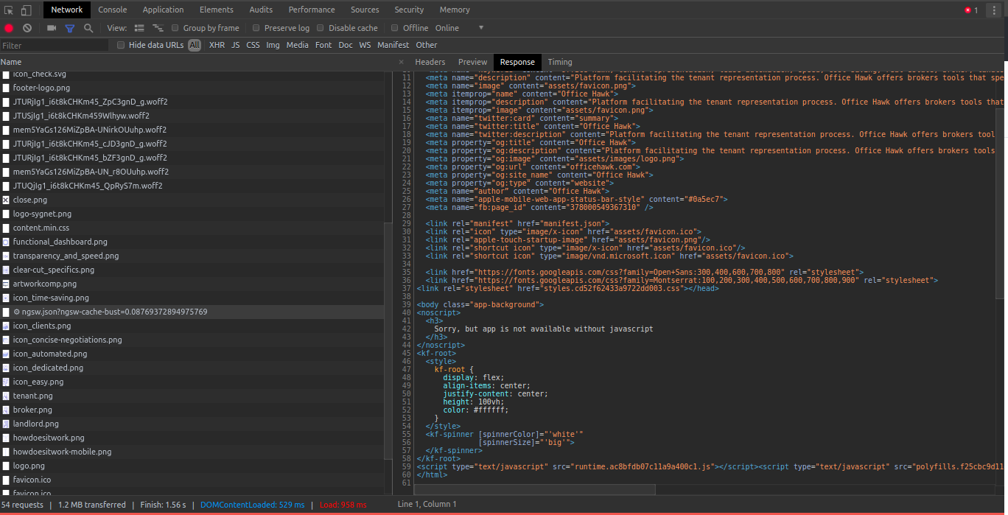Check Disable cache option

(x=321, y=28)
